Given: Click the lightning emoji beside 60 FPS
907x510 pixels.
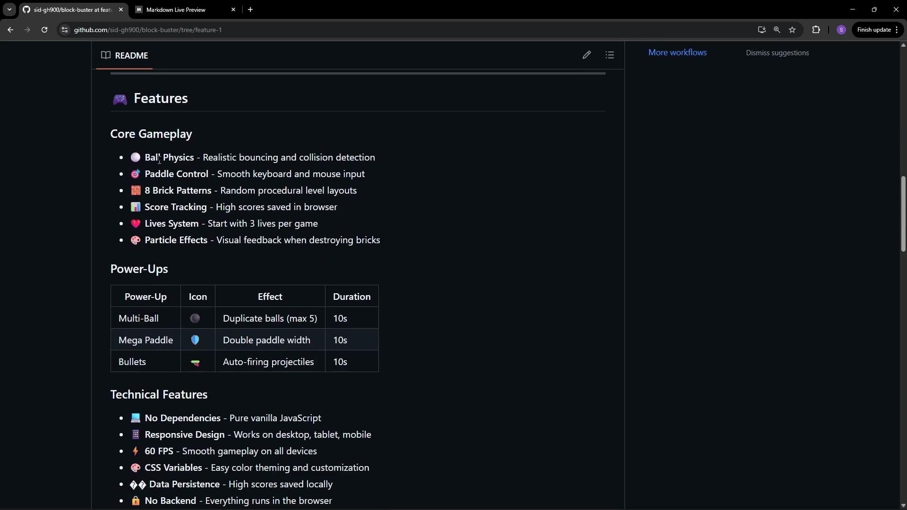Looking at the screenshot, I should (x=136, y=451).
